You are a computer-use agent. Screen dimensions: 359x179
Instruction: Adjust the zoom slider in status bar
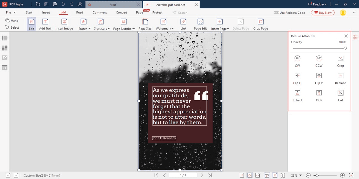tap(325, 175)
